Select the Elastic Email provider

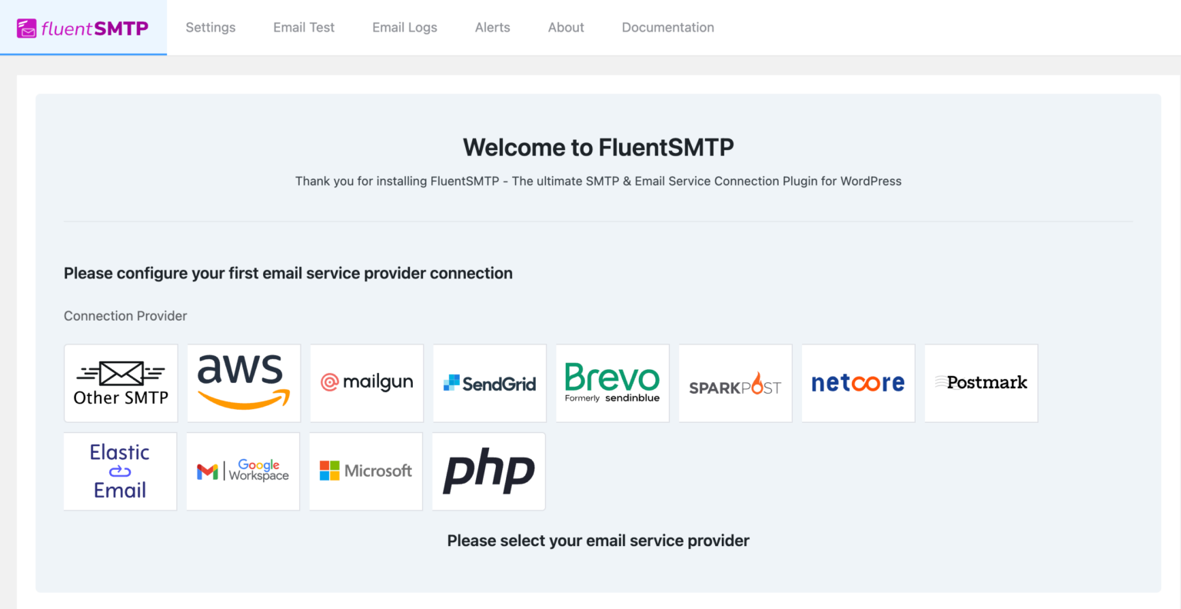[120, 471]
